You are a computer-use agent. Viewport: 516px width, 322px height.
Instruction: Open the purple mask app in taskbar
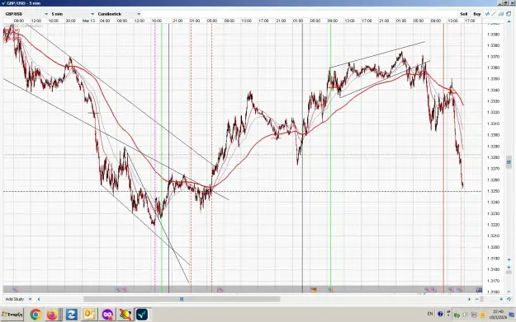(107, 315)
